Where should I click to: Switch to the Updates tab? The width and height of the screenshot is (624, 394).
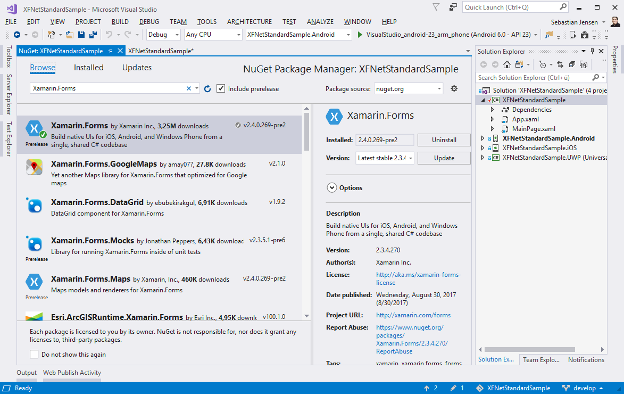click(x=137, y=68)
